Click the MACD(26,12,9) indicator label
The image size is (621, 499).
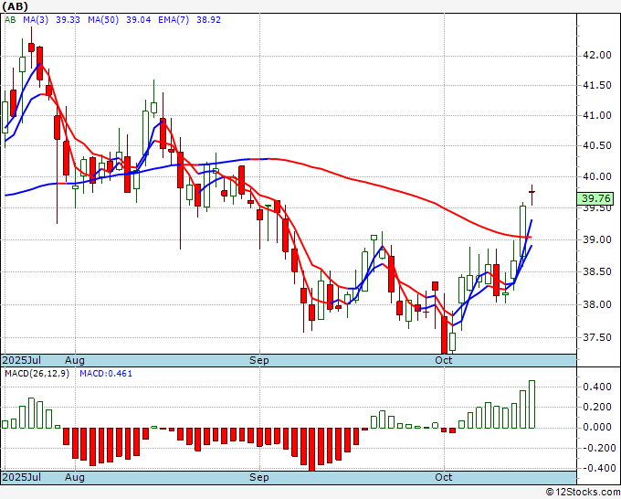37,374
